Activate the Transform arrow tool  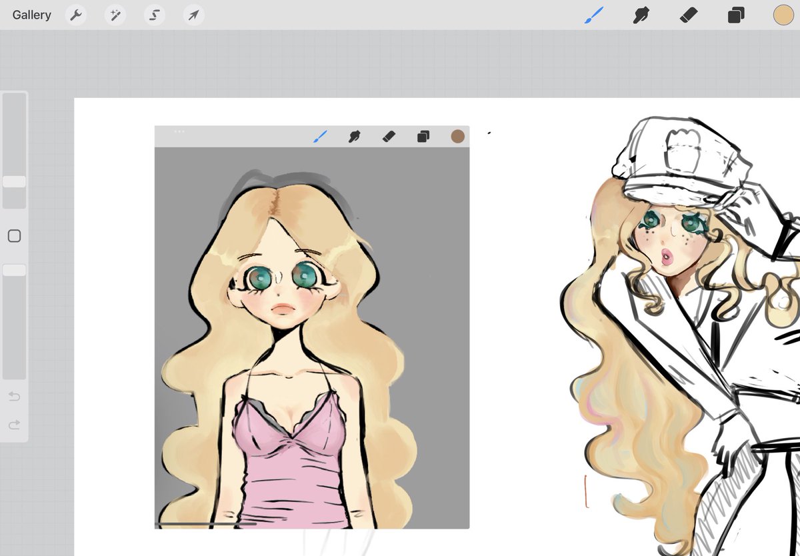pyautogui.click(x=193, y=15)
